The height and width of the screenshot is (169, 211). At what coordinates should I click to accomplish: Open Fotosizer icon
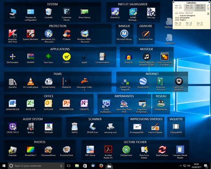click(12, 150)
